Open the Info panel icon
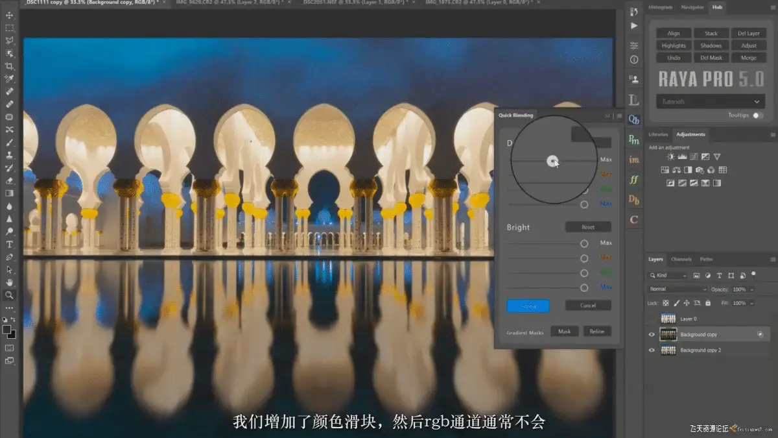The image size is (778, 438). 634,60
